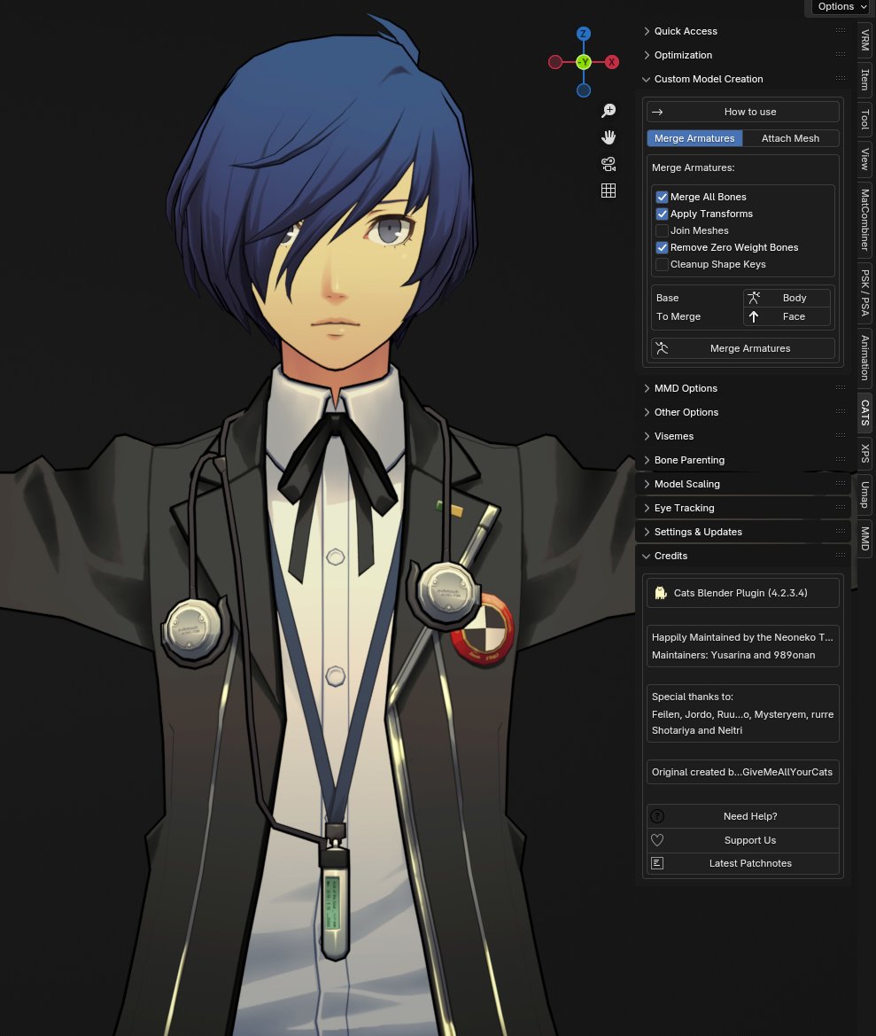The width and height of the screenshot is (876, 1036).
Task: Uncheck Remove Zero Weight Bones
Action: tap(663, 248)
